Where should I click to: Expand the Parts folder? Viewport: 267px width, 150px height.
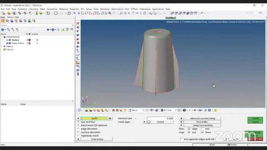2,46
